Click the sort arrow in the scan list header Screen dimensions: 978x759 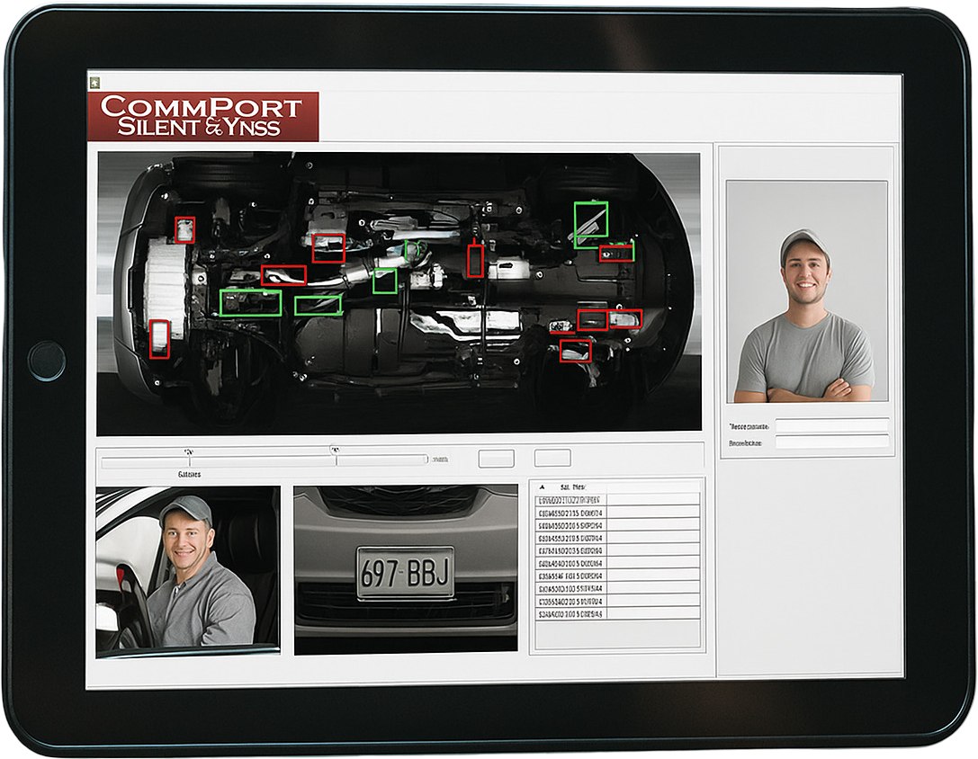coord(543,485)
